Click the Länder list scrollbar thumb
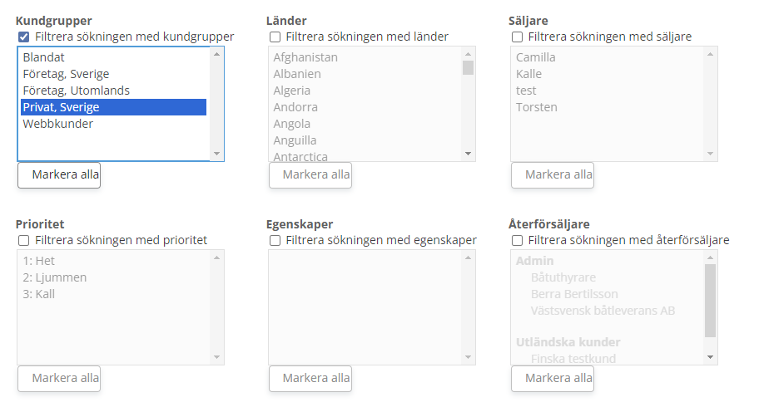This screenshot has width=759, height=402. 468,67
